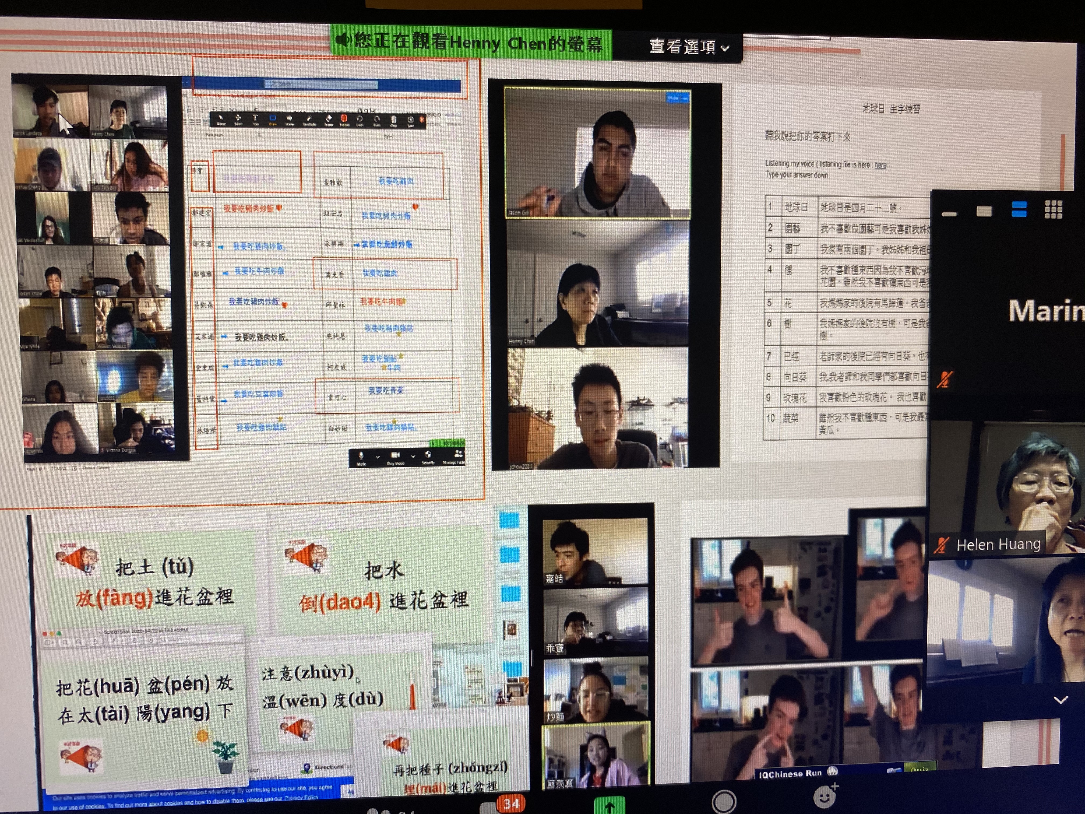The image size is (1085, 814).
Task: Choose the blue stacked thumbnail strip view
Action: click(1019, 209)
